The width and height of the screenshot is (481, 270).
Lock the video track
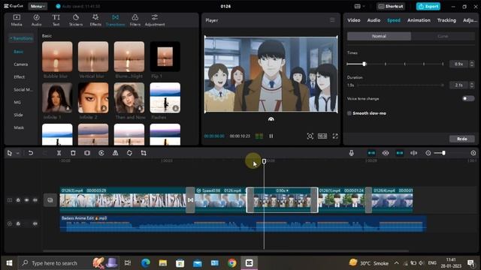[x=18, y=200]
